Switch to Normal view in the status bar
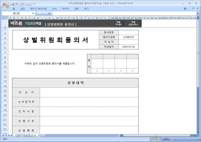Image resolution: width=201 pixels, height=142 pixels. [x=153, y=139]
